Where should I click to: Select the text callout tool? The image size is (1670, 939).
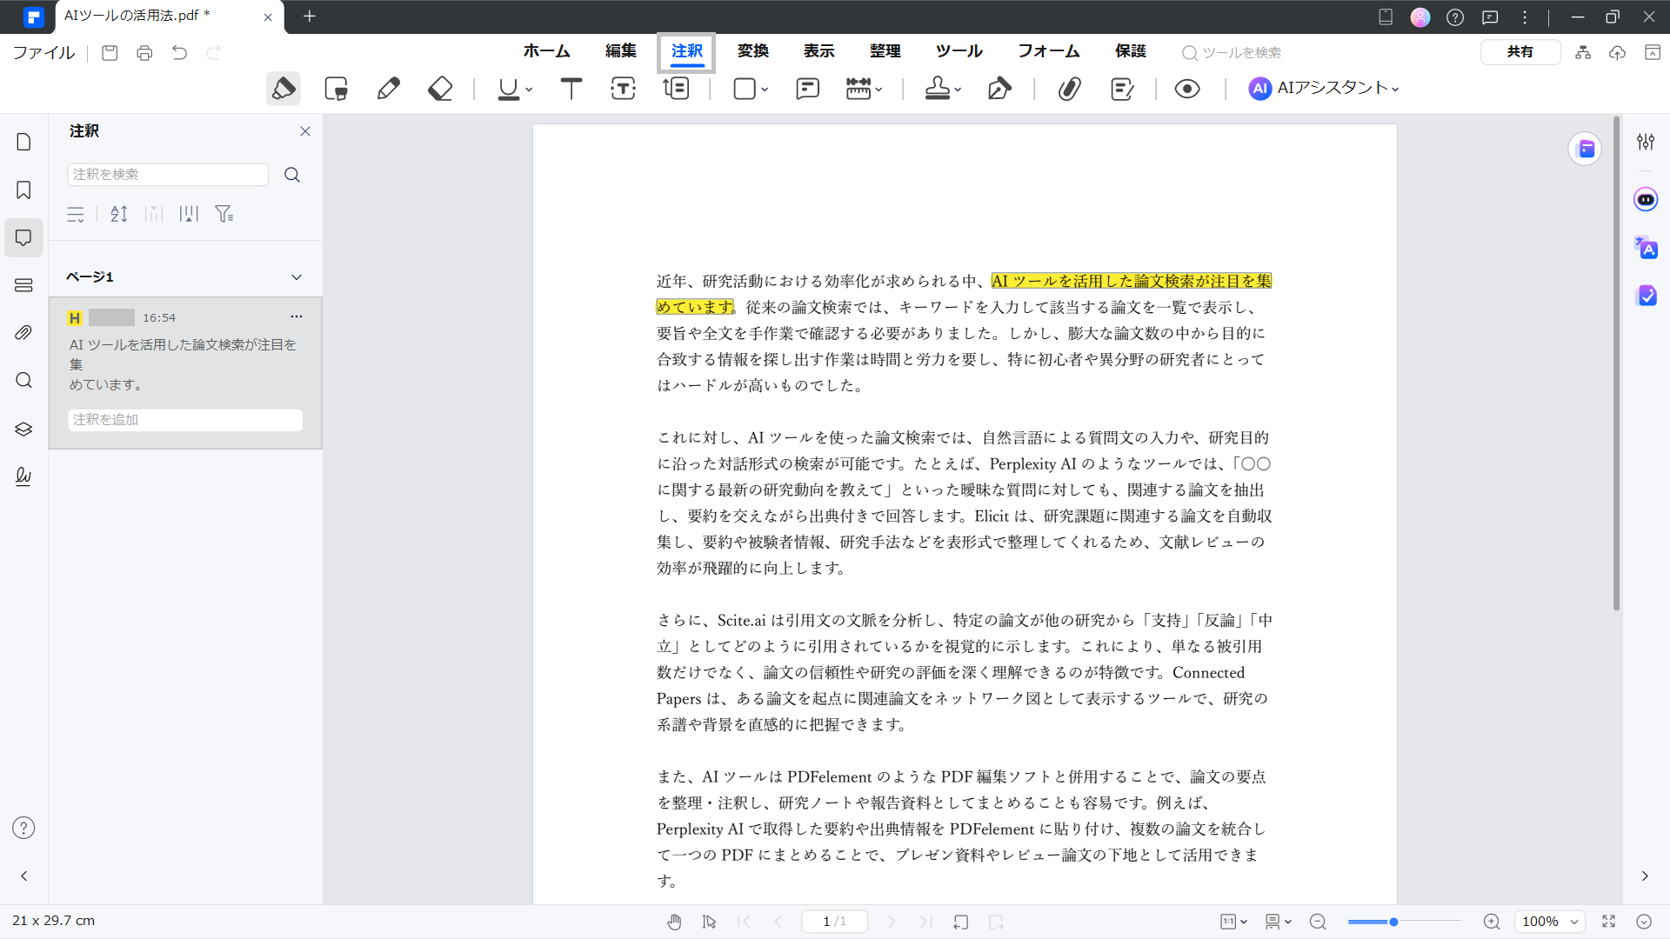tap(676, 89)
